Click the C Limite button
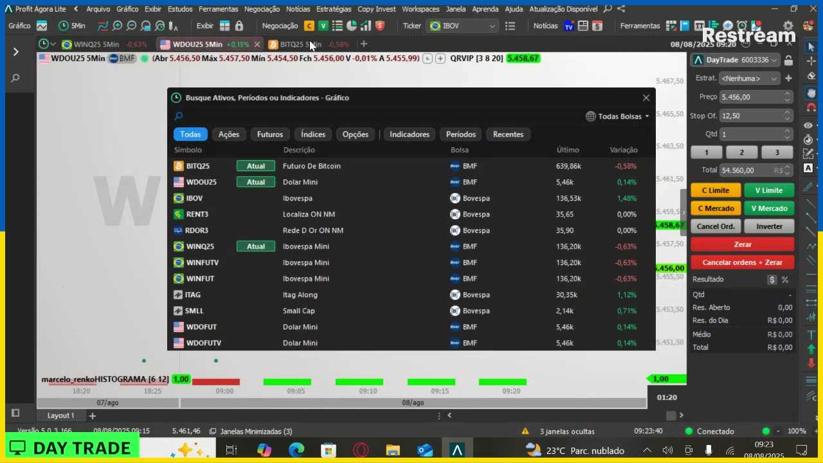The height and width of the screenshot is (463, 823). (716, 190)
